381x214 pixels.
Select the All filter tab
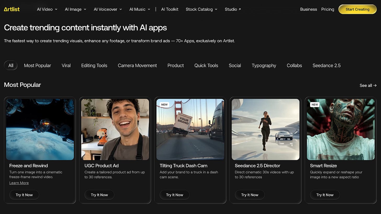pyautogui.click(x=11, y=65)
